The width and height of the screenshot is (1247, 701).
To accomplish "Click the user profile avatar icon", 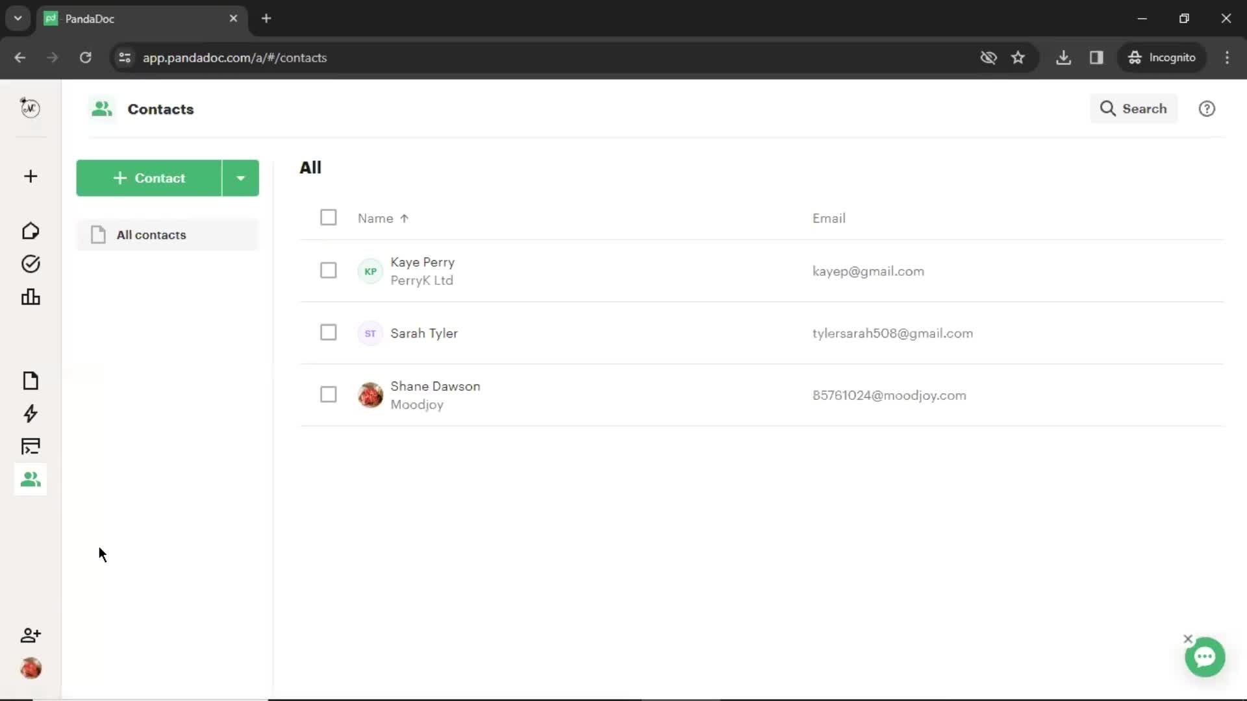I will pyautogui.click(x=30, y=669).
